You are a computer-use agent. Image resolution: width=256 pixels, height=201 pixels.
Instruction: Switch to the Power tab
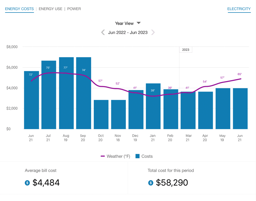tap(74, 9)
